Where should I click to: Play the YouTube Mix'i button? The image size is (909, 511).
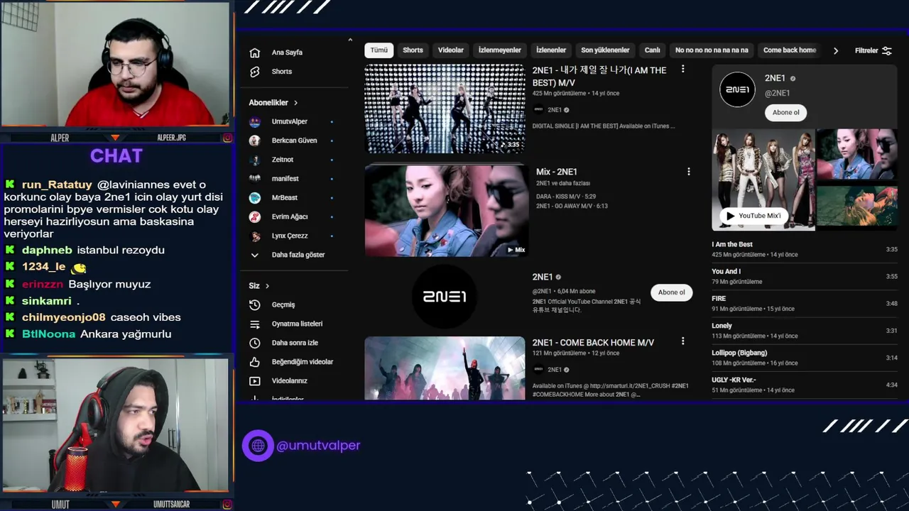click(x=753, y=216)
